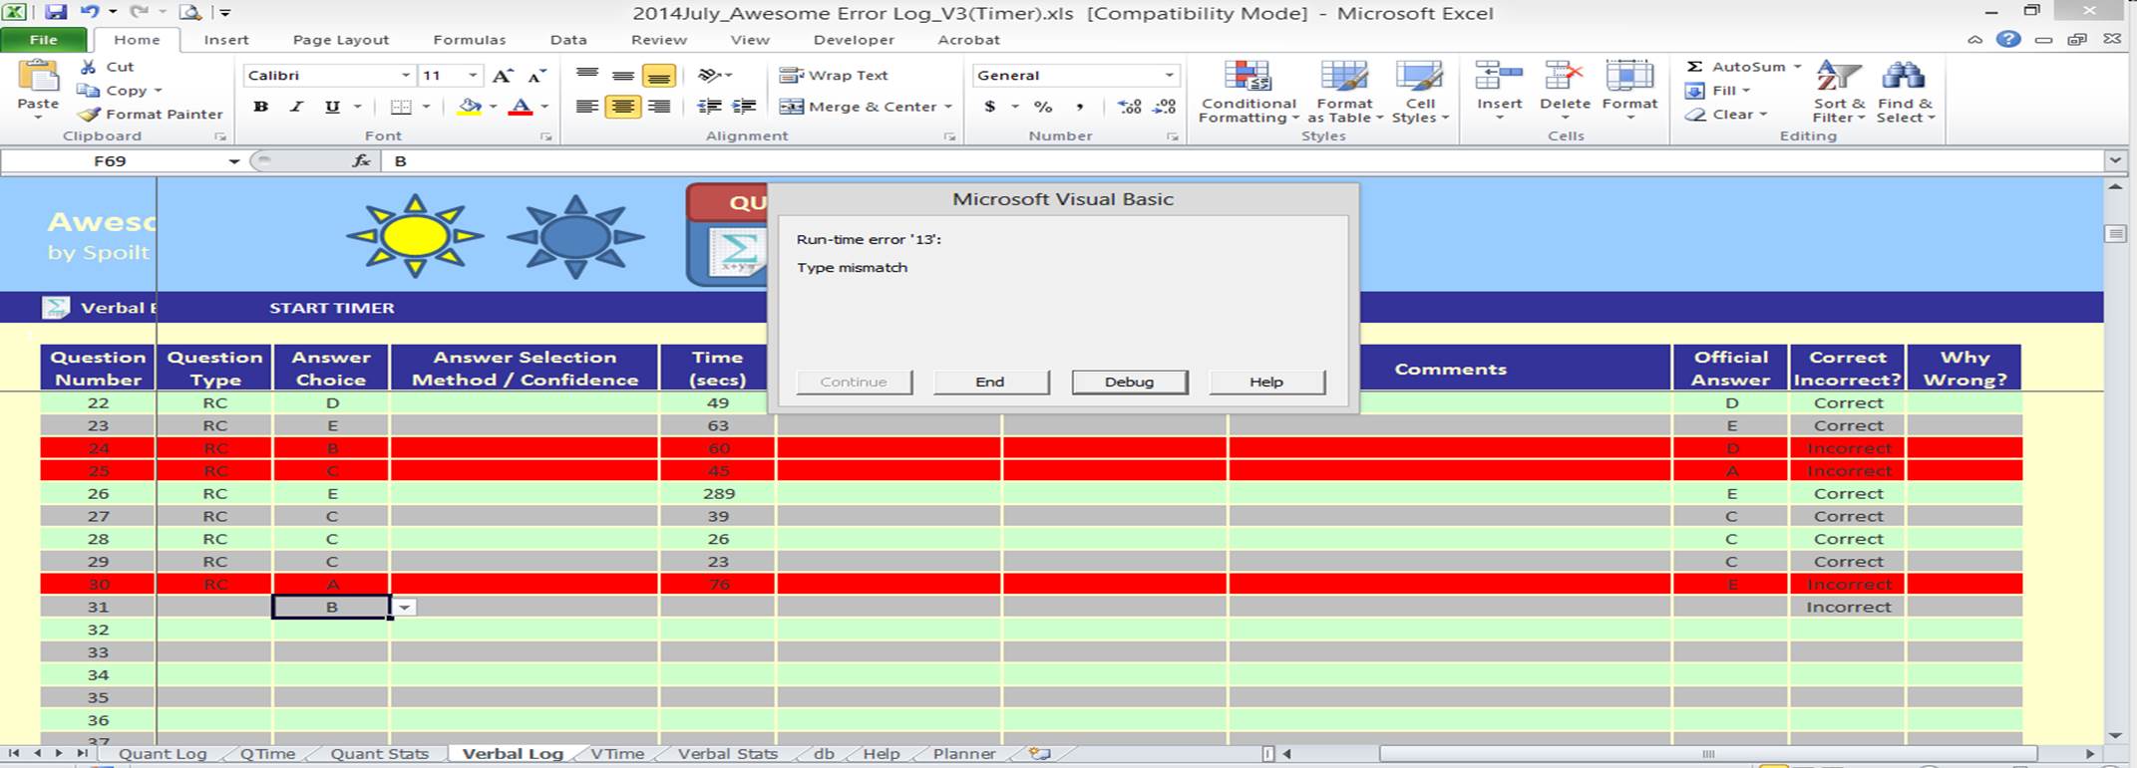Open Find & Select binoculars
This screenshot has width=2137, height=768.
pyautogui.click(x=1904, y=92)
